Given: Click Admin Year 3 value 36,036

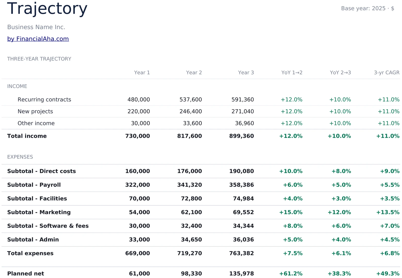Looking at the screenshot, I should pyautogui.click(x=243, y=239).
